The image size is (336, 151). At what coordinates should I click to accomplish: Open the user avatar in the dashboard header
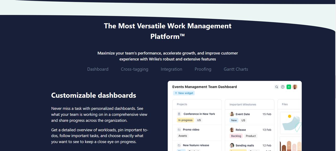[295, 87]
